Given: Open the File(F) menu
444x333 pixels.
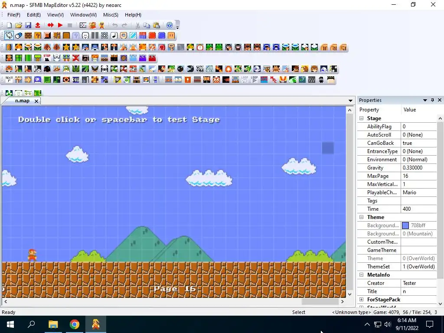Looking at the screenshot, I should (x=13, y=15).
